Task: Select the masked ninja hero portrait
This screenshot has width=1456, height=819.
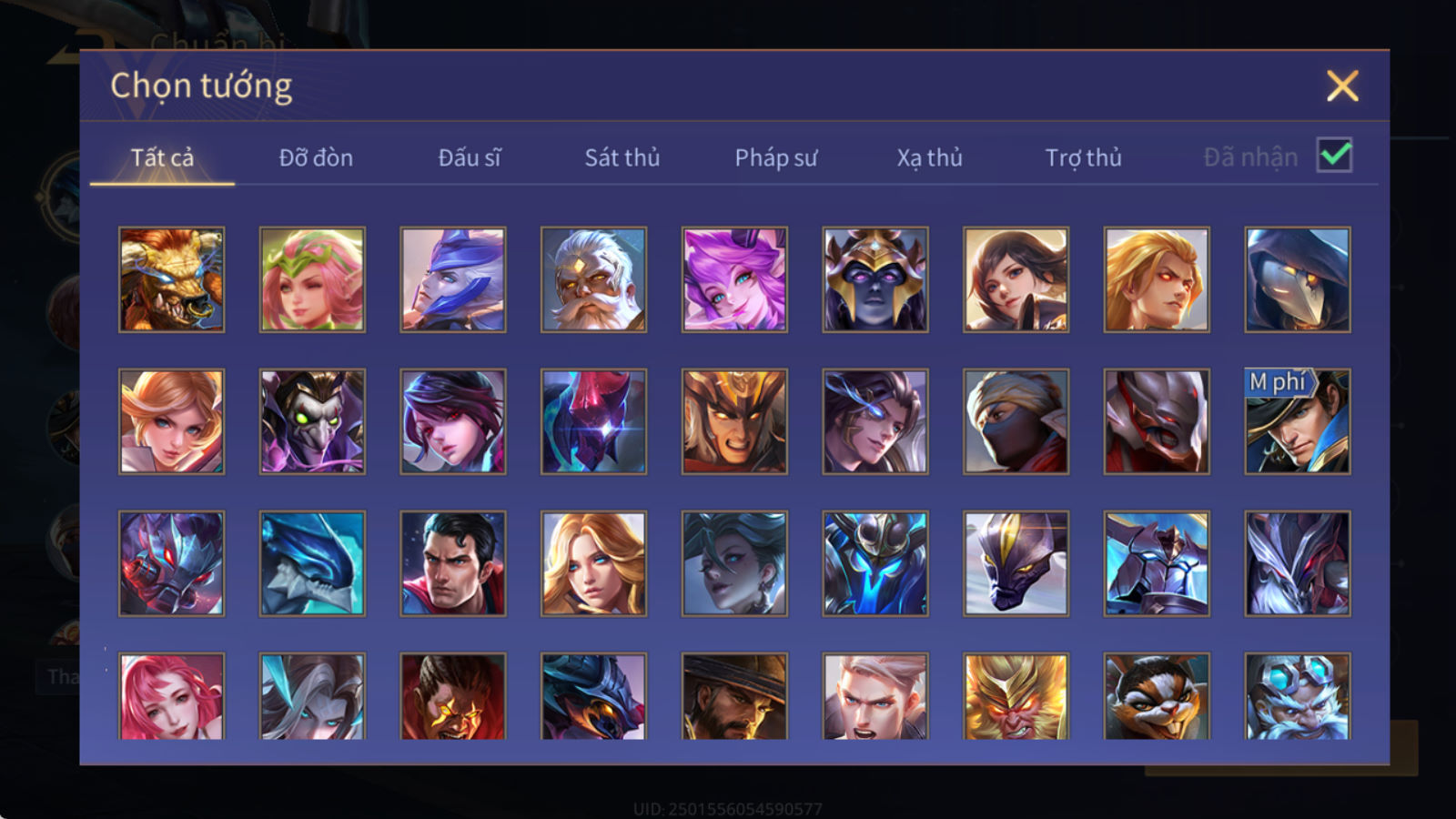Action: click(x=1016, y=421)
